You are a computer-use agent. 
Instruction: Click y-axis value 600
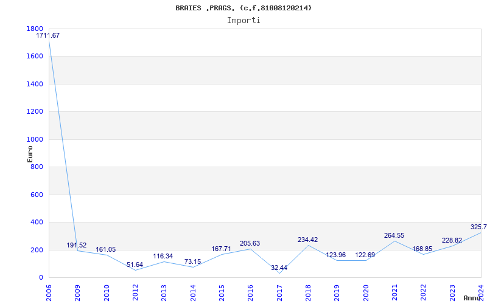tap(37, 195)
